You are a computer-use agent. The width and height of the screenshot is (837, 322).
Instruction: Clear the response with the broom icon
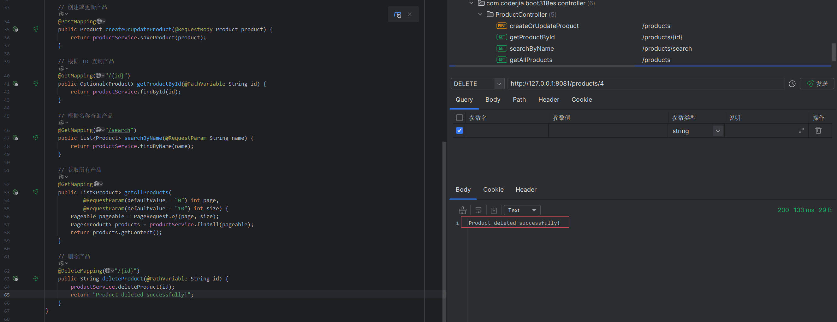pos(462,211)
